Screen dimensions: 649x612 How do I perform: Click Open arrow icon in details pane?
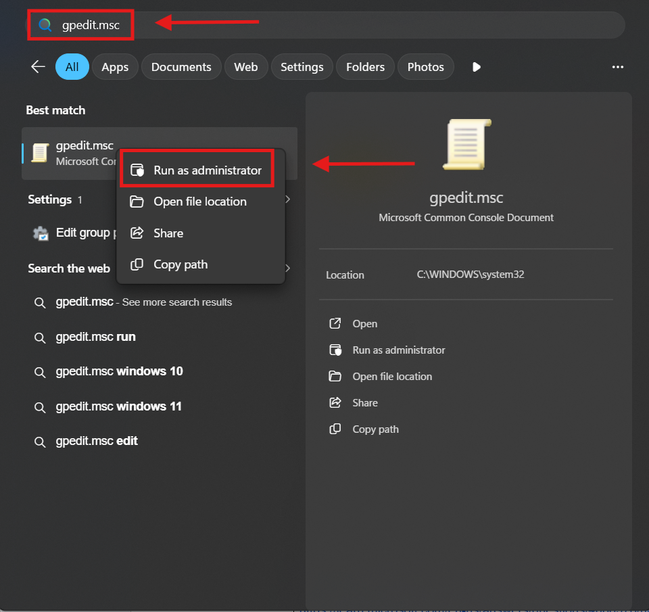pos(335,323)
